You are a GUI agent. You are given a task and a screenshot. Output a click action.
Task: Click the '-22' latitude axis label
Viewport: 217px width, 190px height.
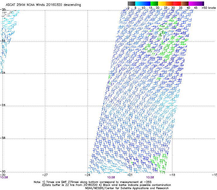[3, 41]
